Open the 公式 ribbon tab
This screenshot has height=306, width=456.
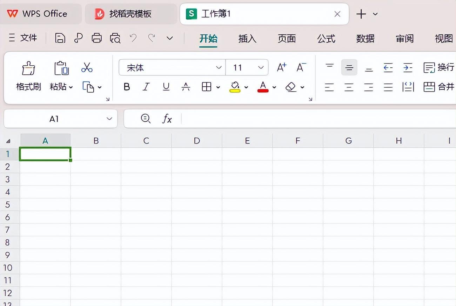click(x=326, y=39)
